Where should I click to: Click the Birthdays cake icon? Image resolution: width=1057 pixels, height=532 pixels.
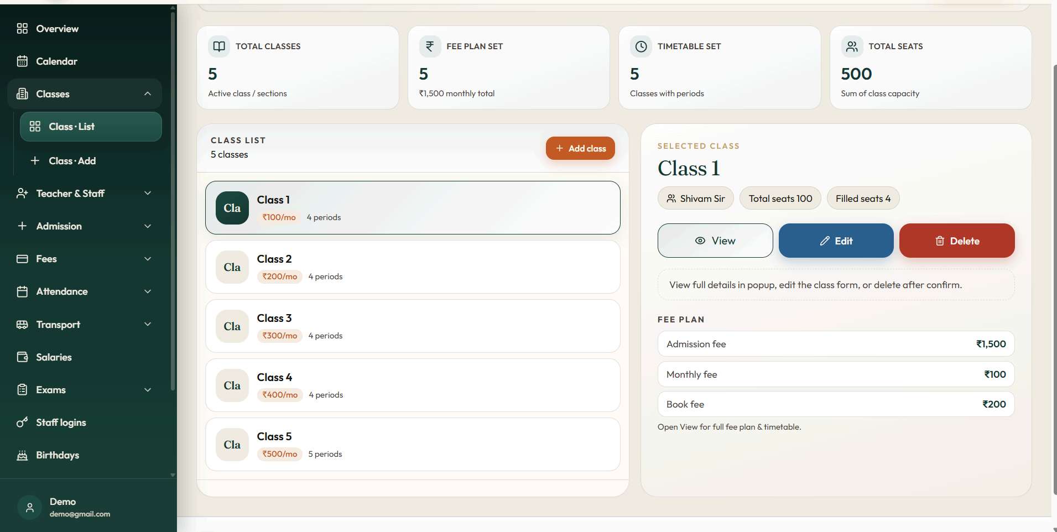[x=22, y=455]
